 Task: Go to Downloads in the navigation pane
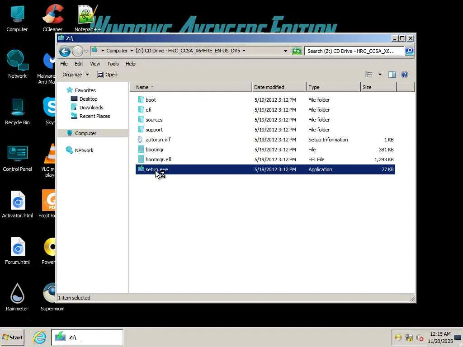(91, 108)
